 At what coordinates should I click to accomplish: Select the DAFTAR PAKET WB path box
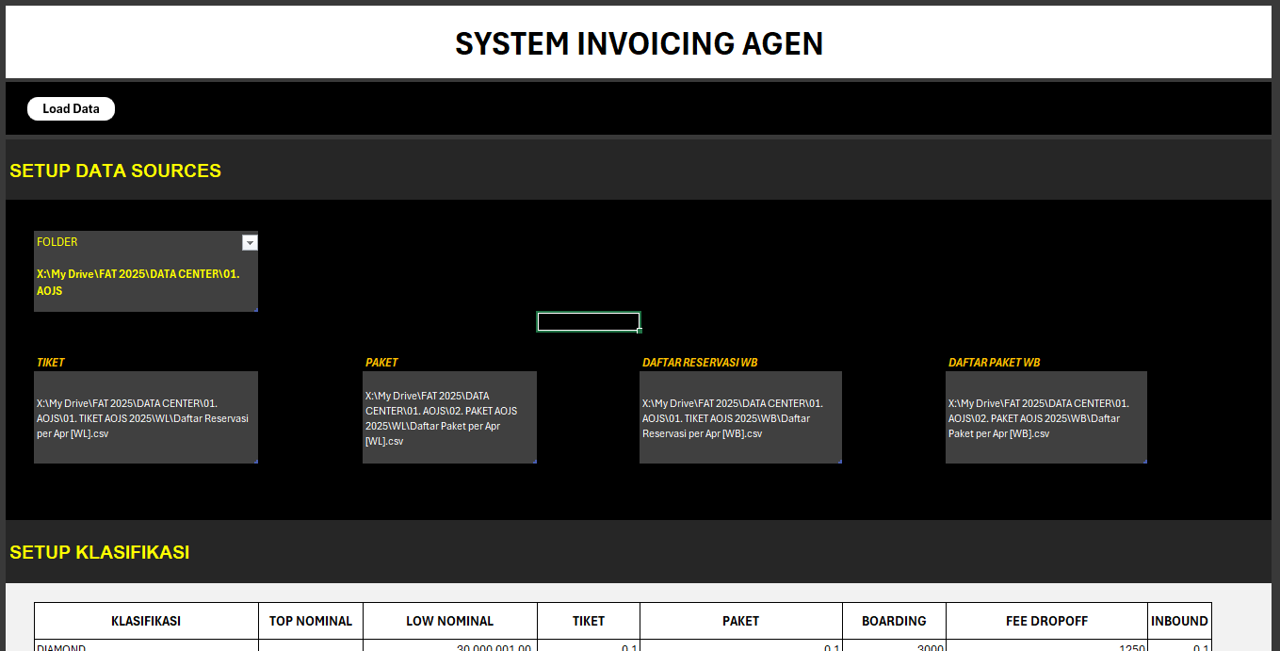[1045, 417]
